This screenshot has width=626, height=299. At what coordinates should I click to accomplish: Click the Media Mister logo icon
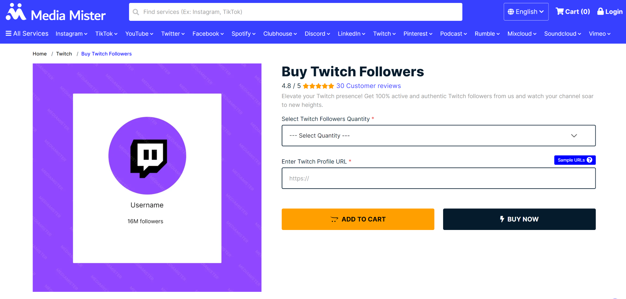pyautogui.click(x=16, y=12)
